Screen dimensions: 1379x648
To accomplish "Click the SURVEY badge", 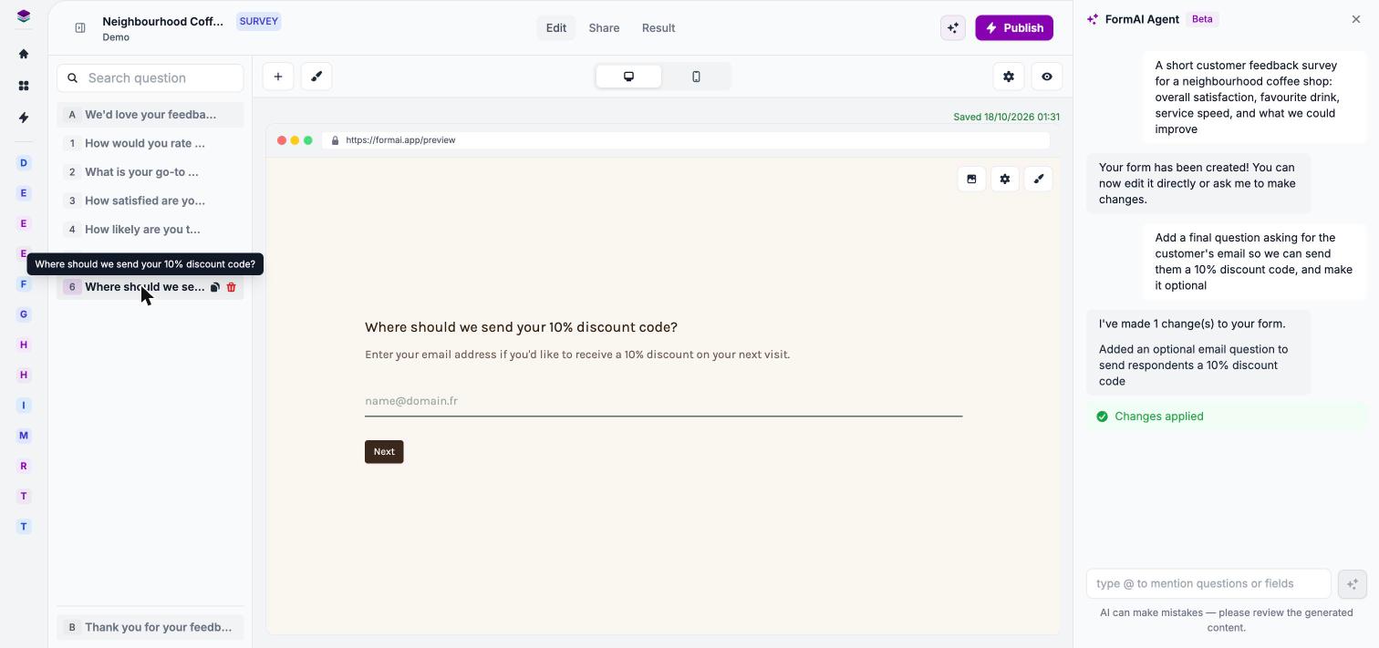I will pyautogui.click(x=259, y=21).
